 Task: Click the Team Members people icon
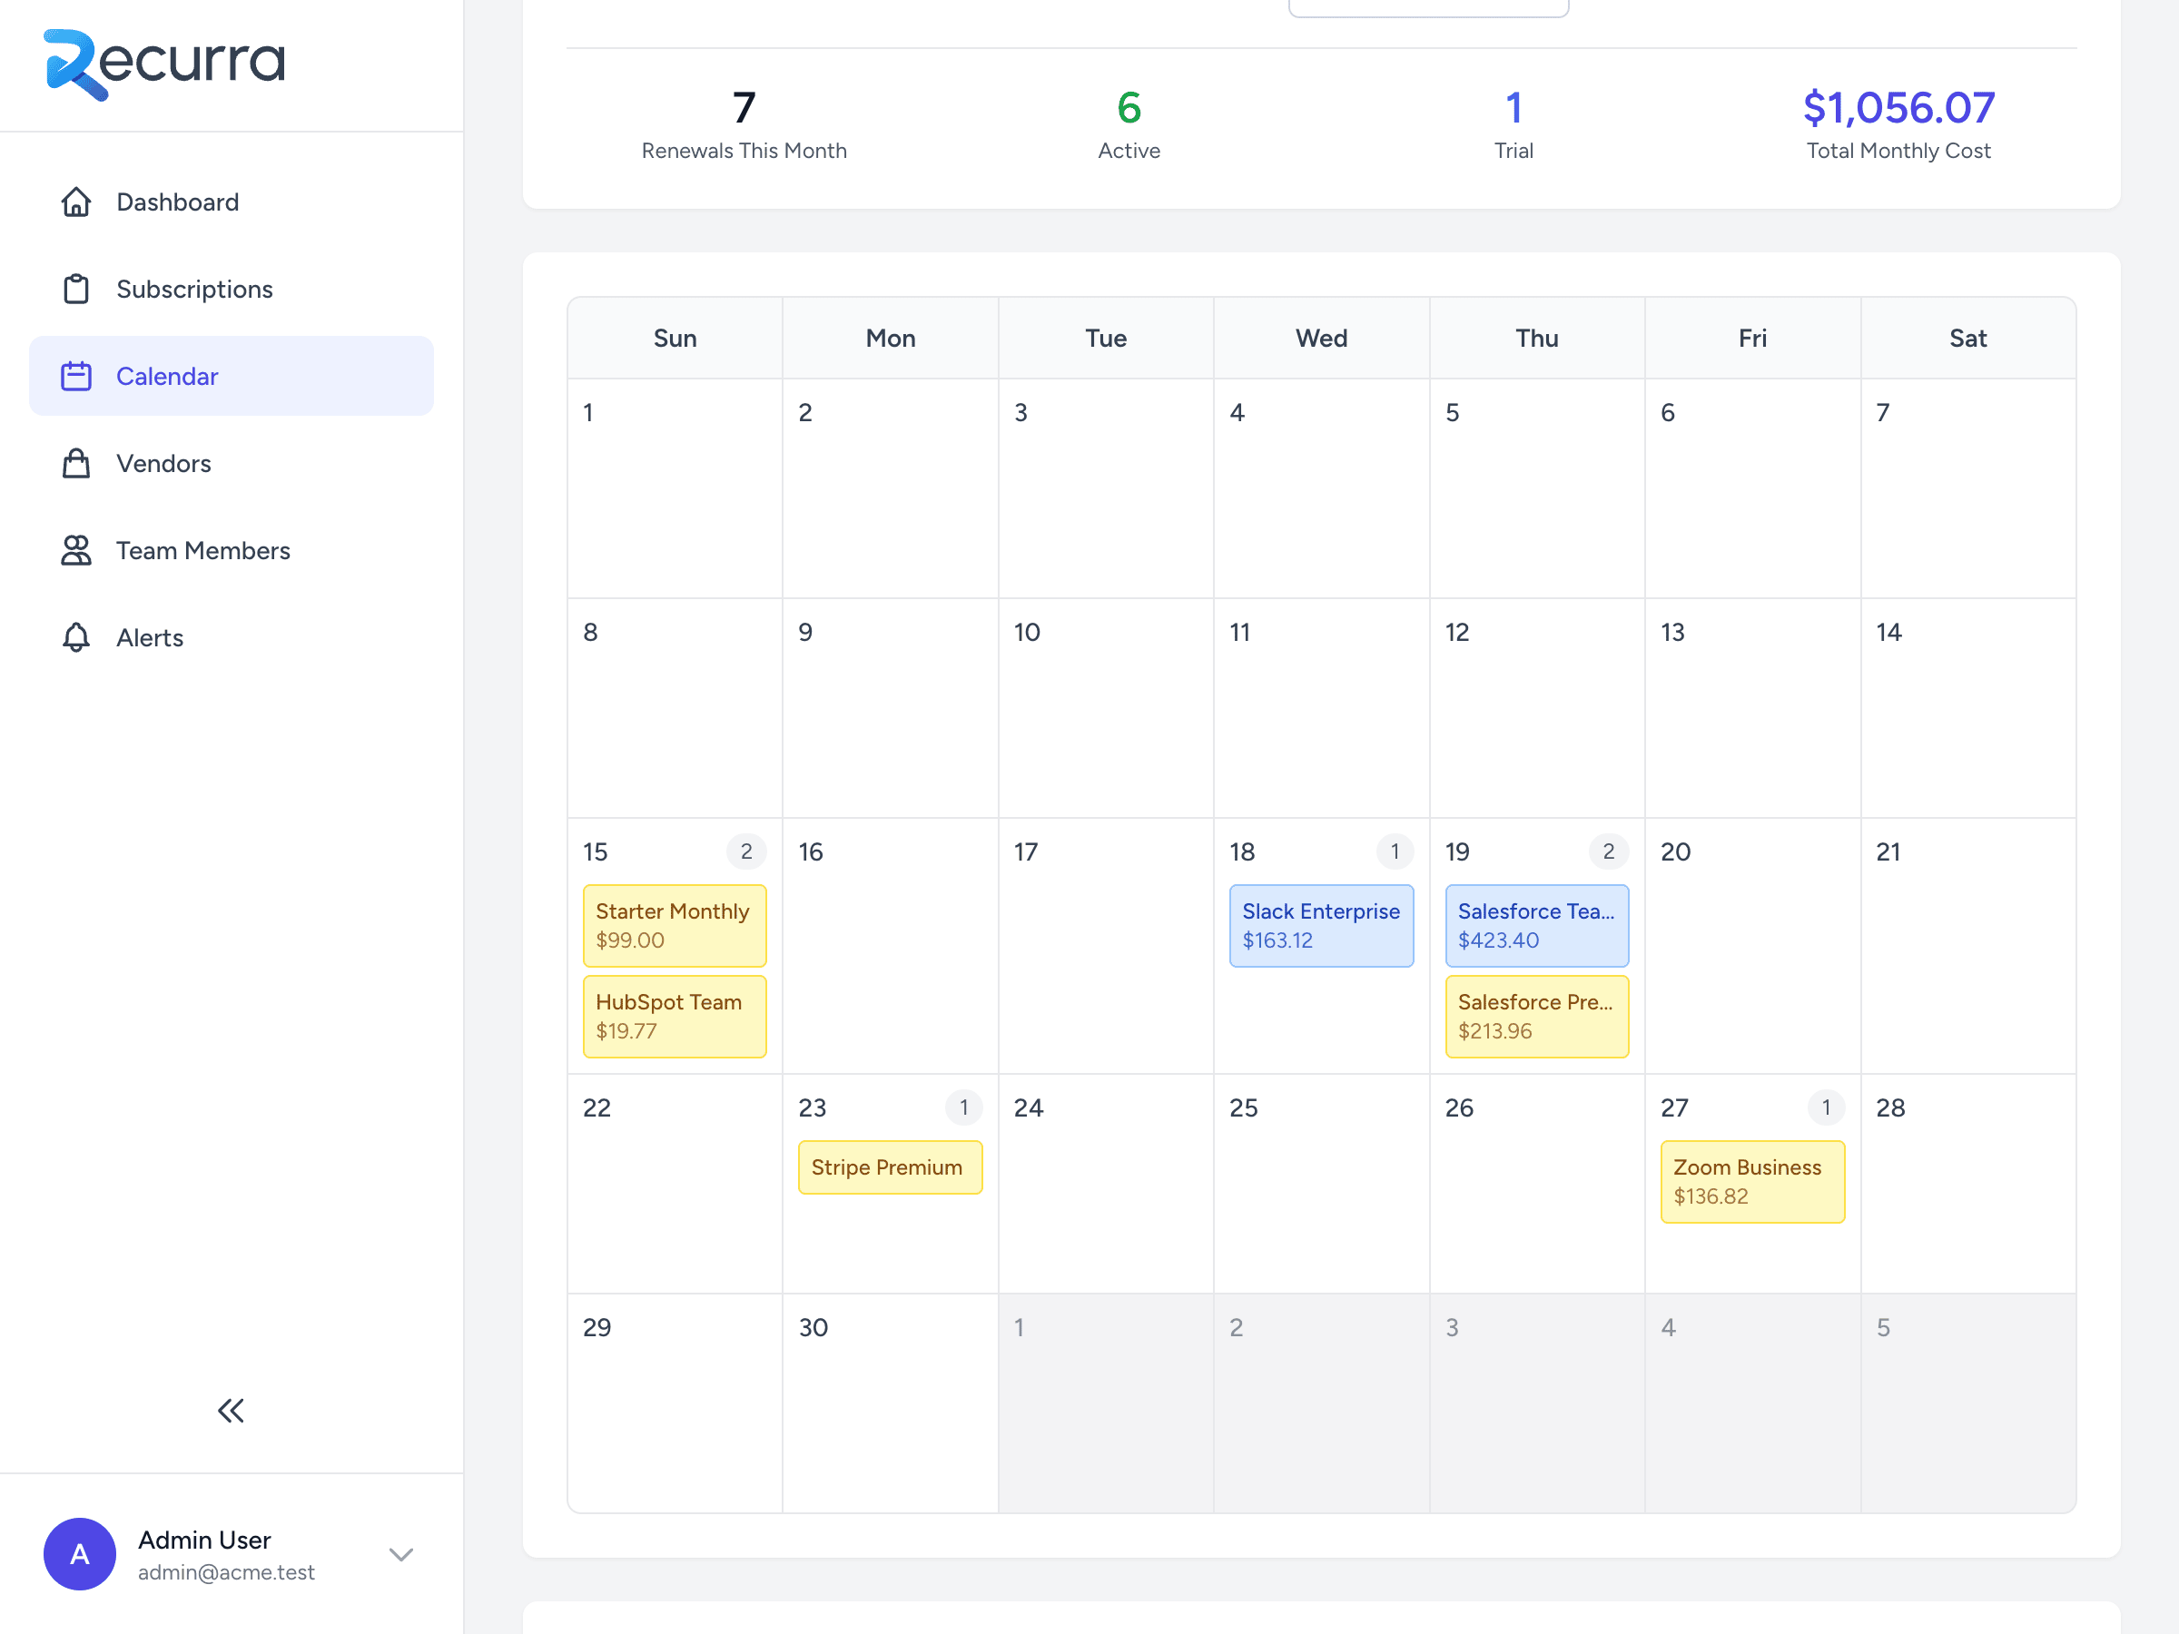[x=77, y=549]
